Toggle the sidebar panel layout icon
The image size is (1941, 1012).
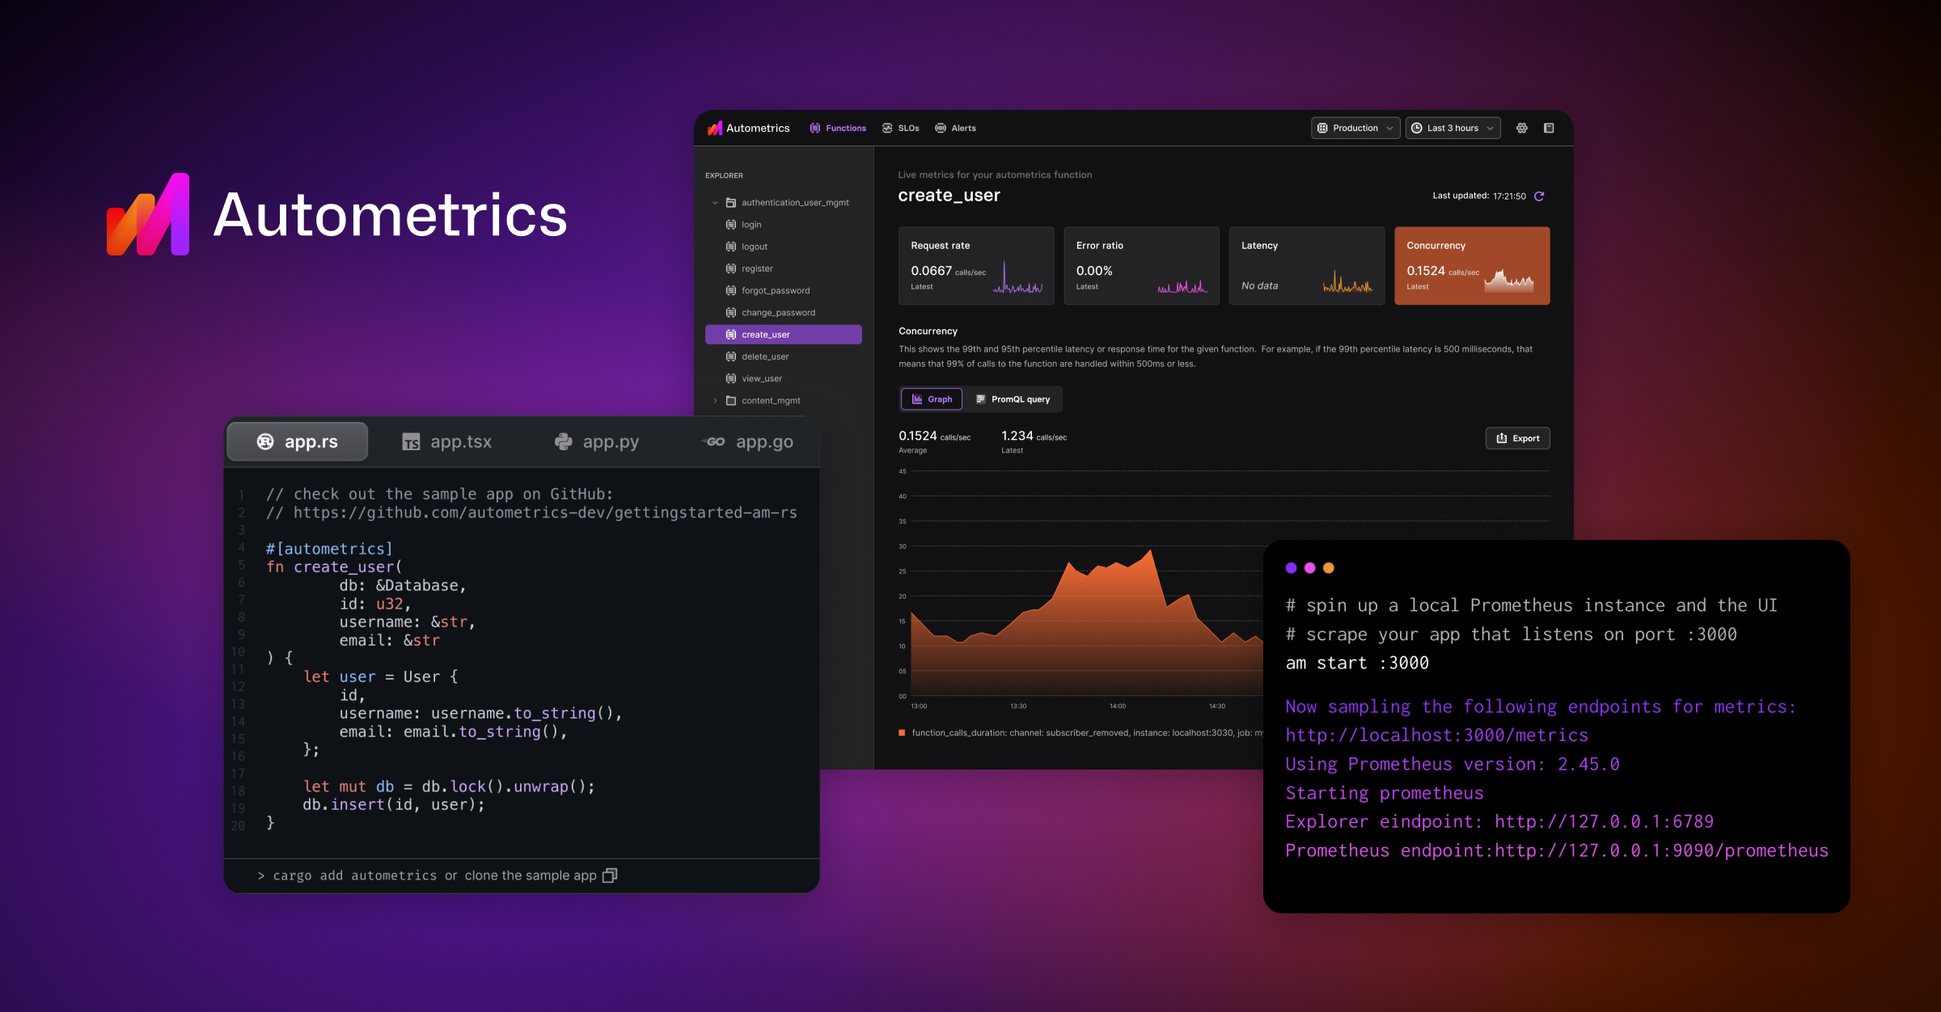[1549, 128]
